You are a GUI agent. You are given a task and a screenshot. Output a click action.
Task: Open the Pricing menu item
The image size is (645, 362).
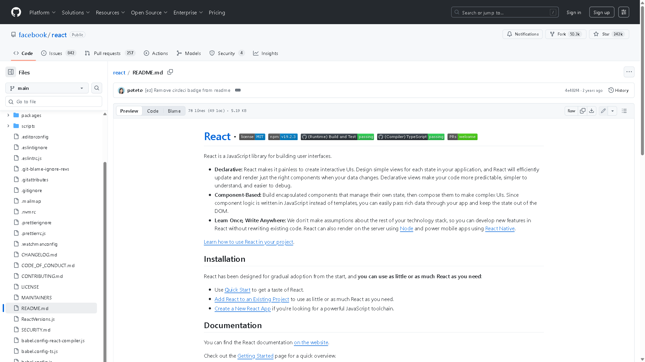click(217, 12)
